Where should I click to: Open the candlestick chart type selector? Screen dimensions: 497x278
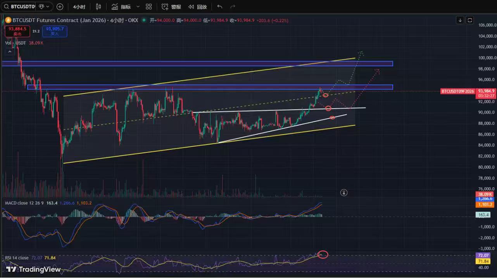(x=98, y=7)
